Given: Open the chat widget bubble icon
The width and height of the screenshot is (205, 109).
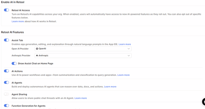Looking at the screenshot, I should coord(204,102).
